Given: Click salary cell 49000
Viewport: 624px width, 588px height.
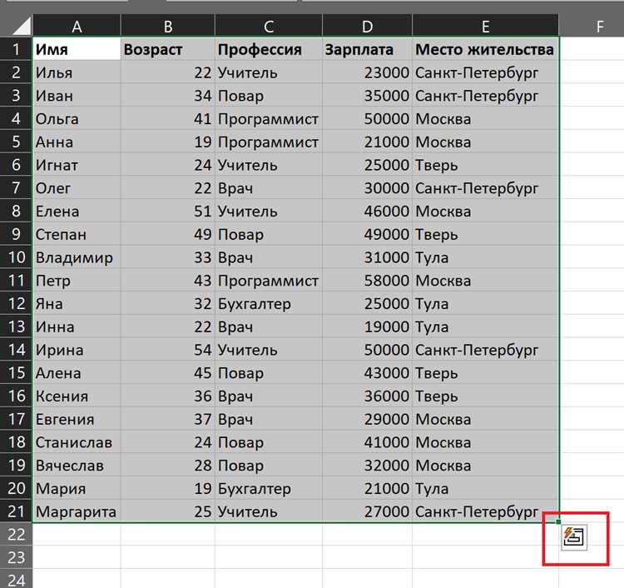Looking at the screenshot, I should [367, 234].
